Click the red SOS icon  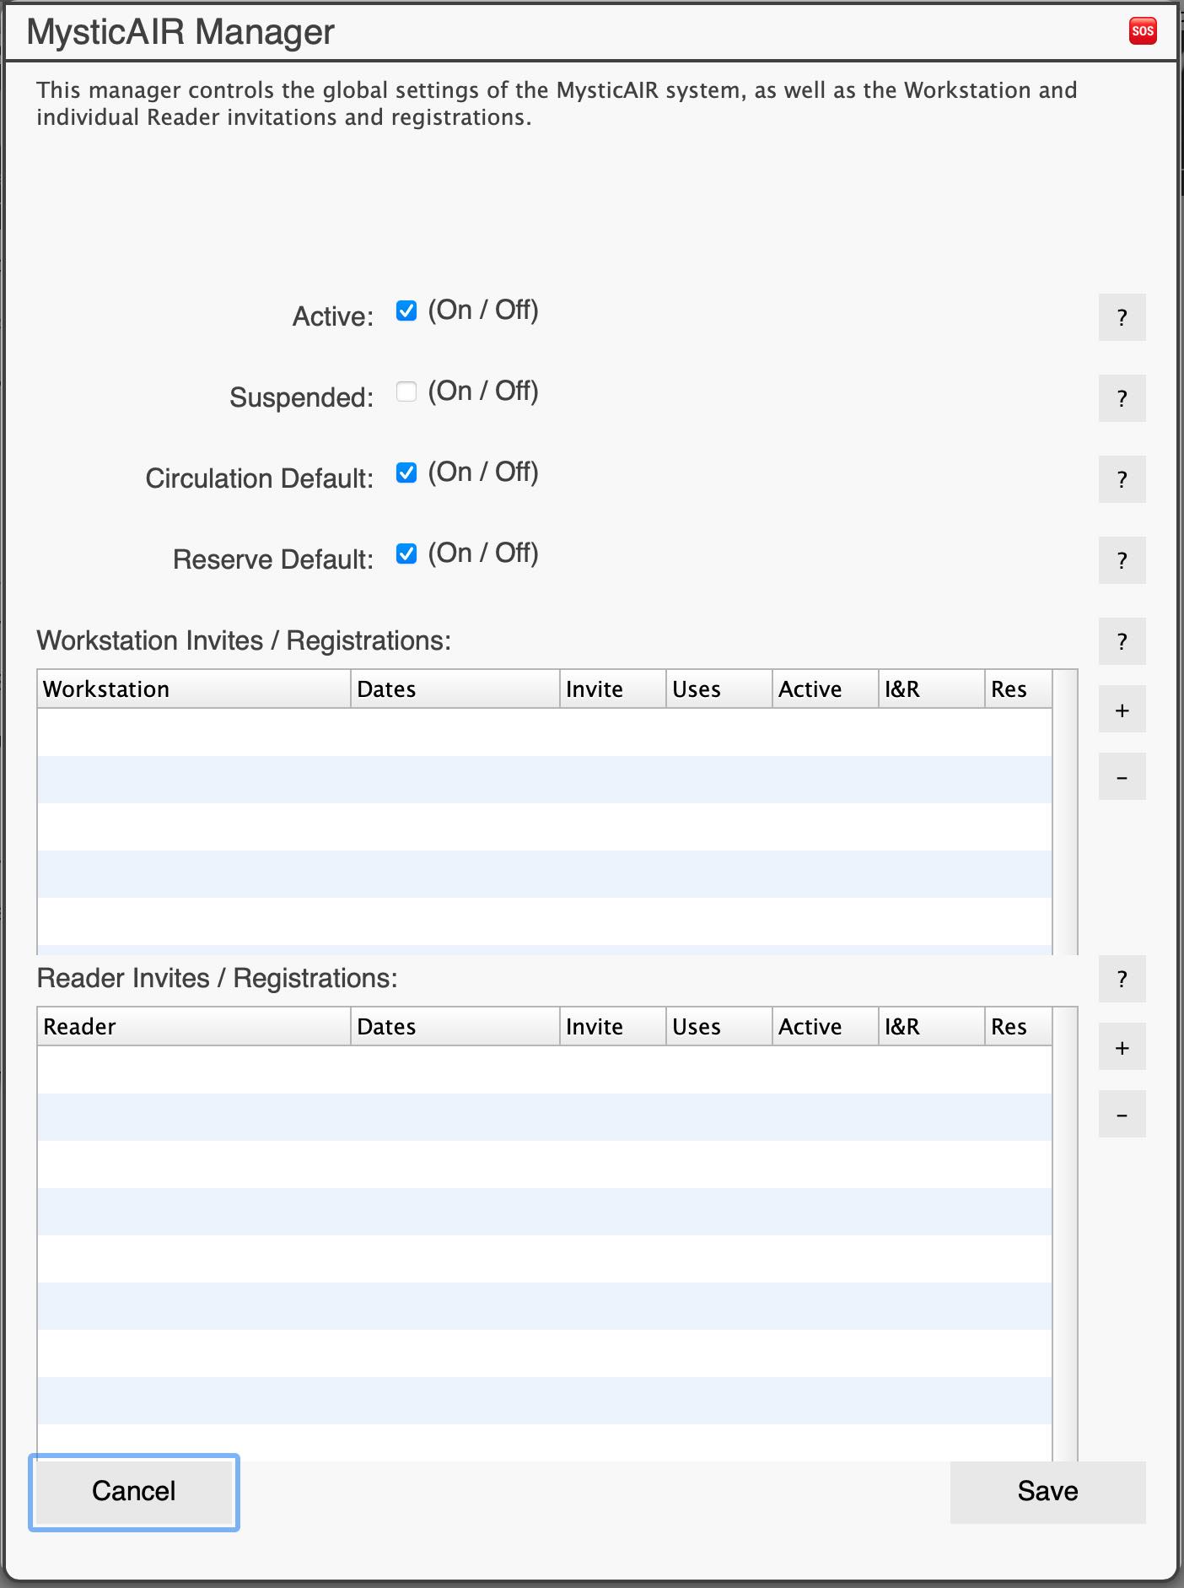click(1143, 31)
